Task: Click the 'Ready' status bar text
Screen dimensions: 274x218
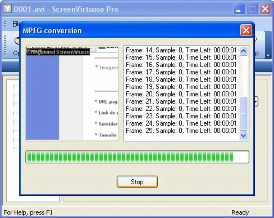Action: tap(240, 212)
